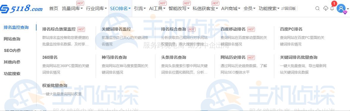This screenshot has width=350, height=111.
Task: Open the 会员 dropdown menu
Action: (x=249, y=9)
